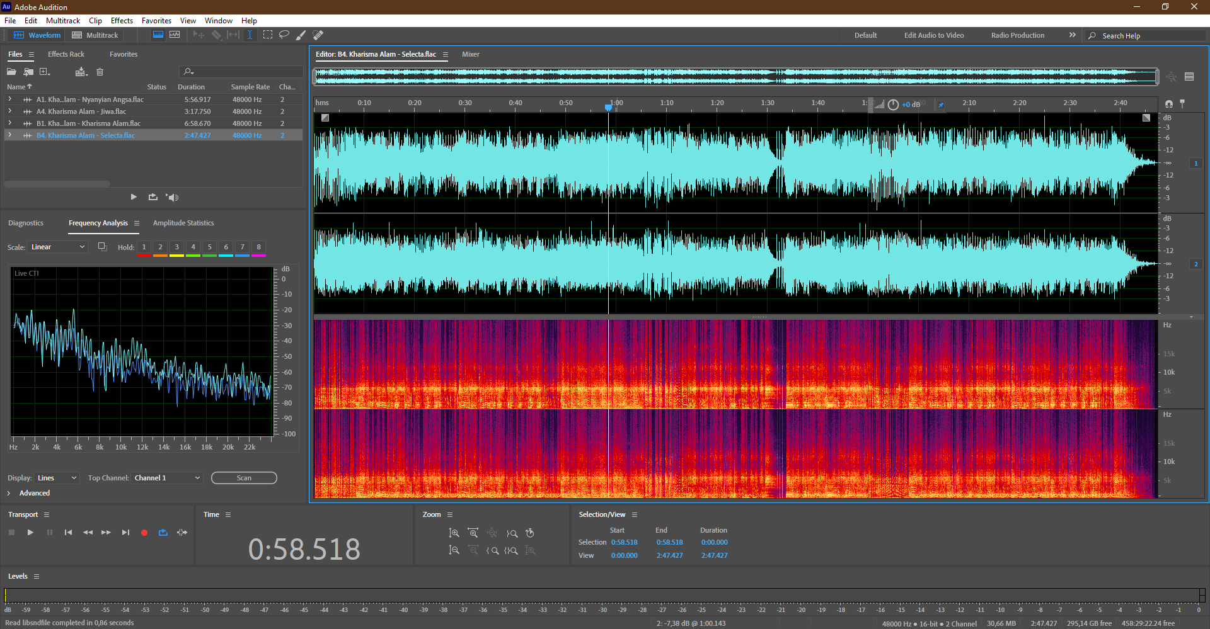Viewport: 1210px width, 629px height.
Task: Click Hold button 1
Action: tap(144, 247)
